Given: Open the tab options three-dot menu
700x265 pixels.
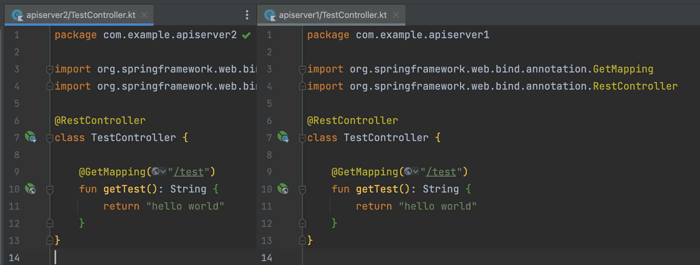Looking at the screenshot, I should tap(247, 15).
